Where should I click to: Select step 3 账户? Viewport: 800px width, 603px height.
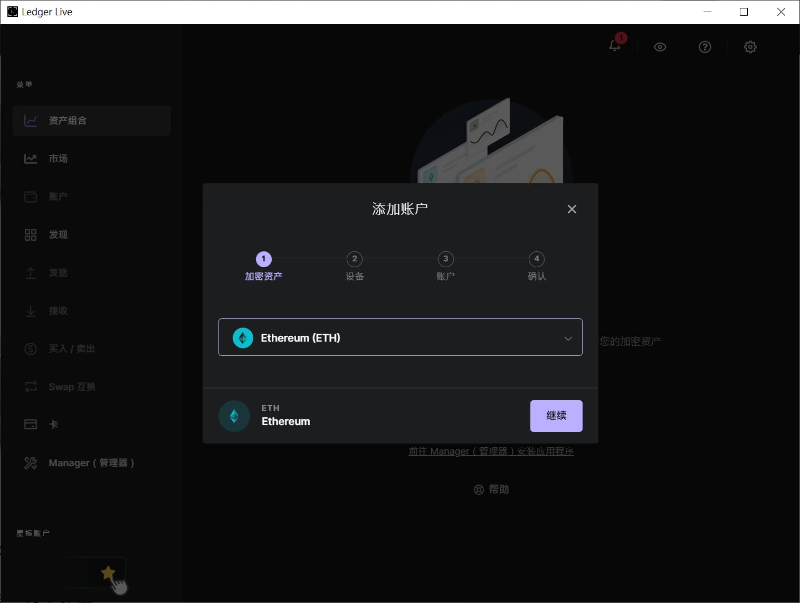point(445,267)
